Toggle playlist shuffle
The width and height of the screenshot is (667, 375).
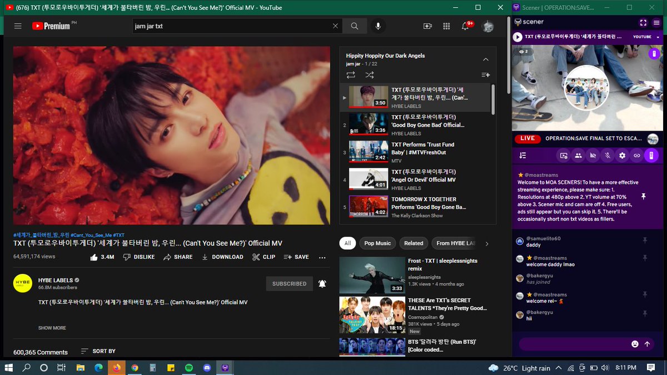pos(369,74)
